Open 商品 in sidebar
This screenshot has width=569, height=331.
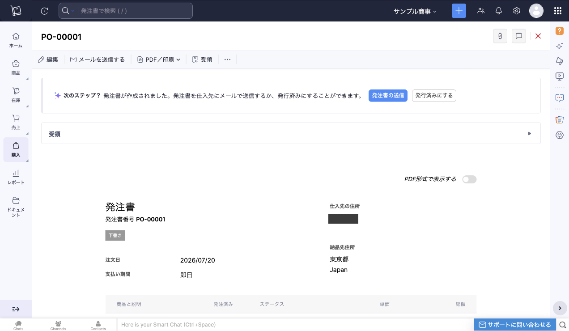pyautogui.click(x=16, y=67)
